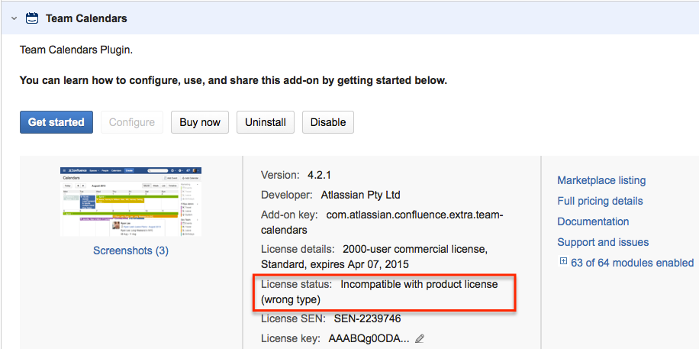The height and width of the screenshot is (349, 699).
Task: Open the Screenshots (3) link
Action: click(x=130, y=250)
